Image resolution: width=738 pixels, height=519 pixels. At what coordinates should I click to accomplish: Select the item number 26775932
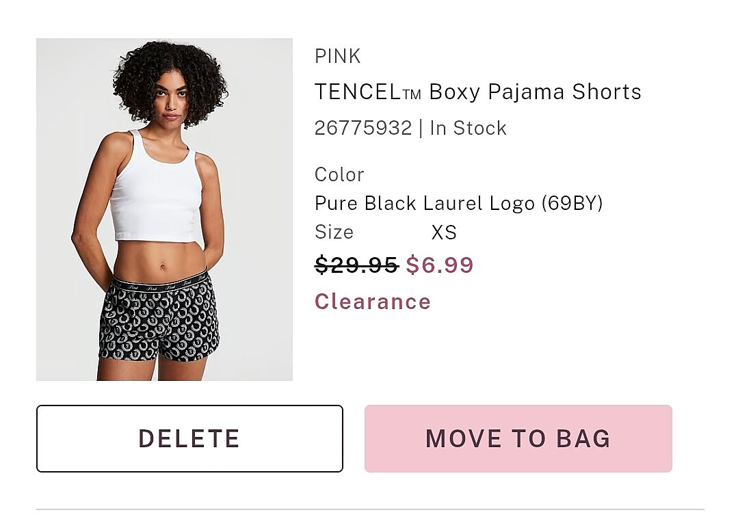click(x=363, y=128)
